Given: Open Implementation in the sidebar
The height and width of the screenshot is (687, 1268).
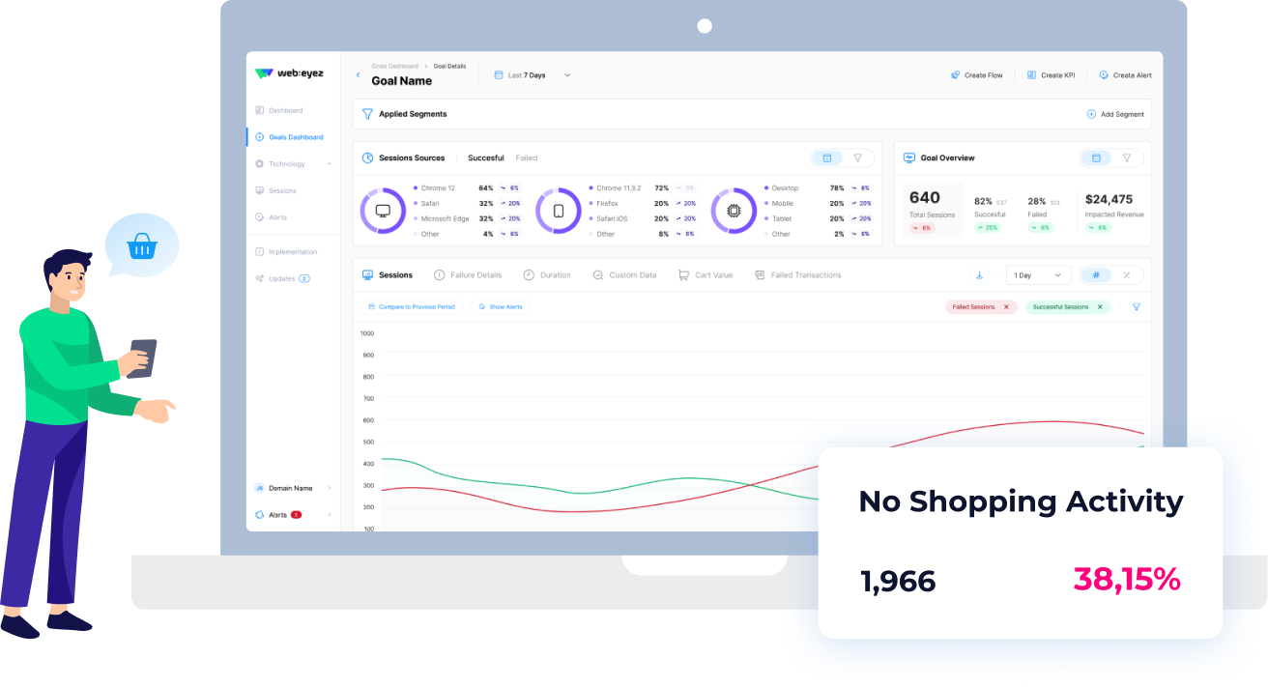Looking at the screenshot, I should pos(286,251).
